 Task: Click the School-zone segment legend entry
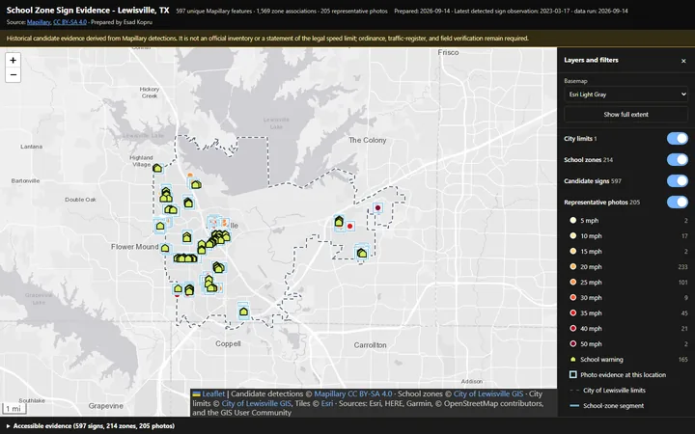(614, 406)
